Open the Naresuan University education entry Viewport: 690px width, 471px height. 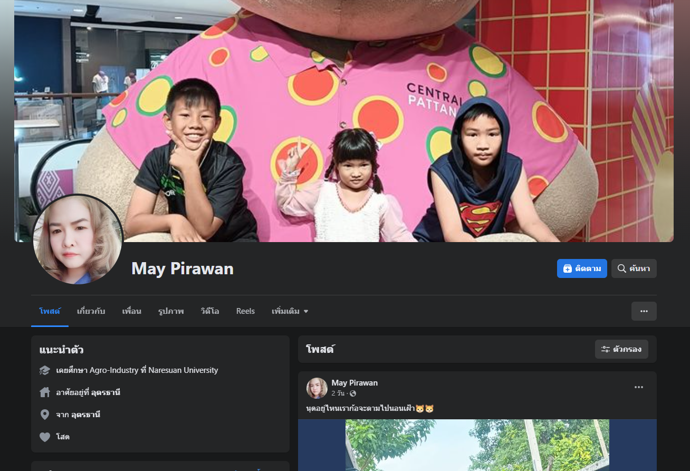pos(183,370)
